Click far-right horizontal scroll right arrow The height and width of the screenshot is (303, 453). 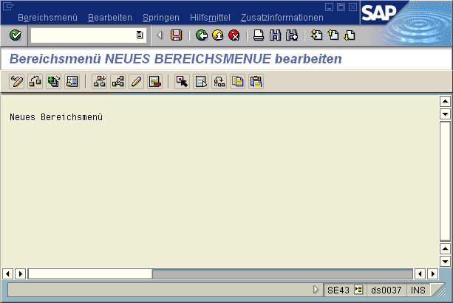click(433, 274)
